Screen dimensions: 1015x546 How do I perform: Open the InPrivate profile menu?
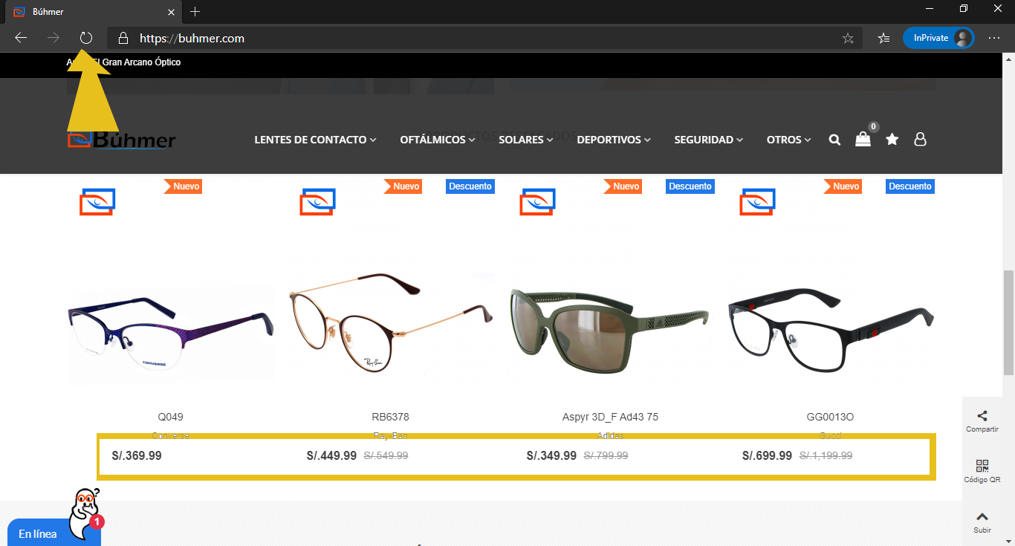(x=938, y=38)
